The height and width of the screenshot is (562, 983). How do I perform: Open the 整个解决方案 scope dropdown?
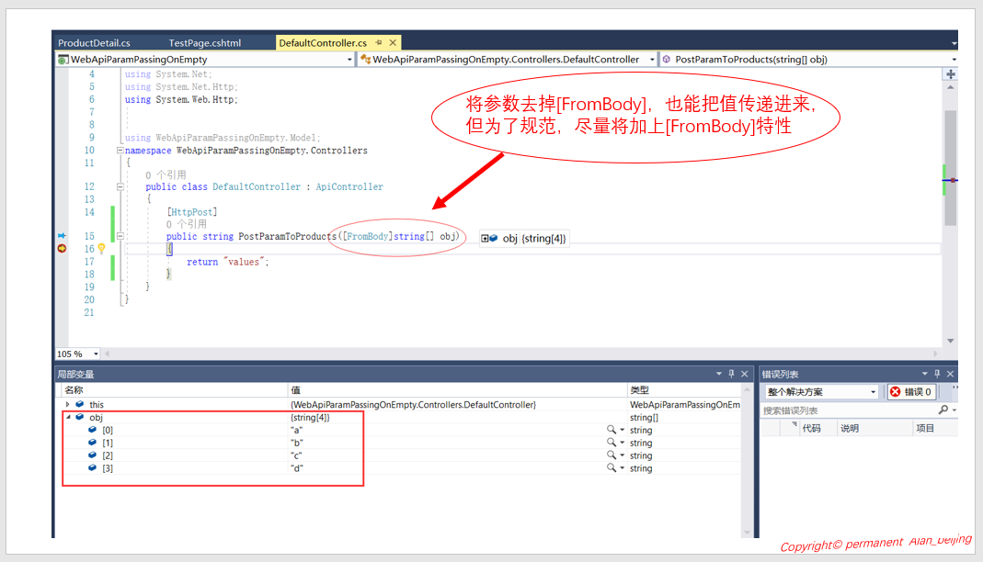[821, 392]
